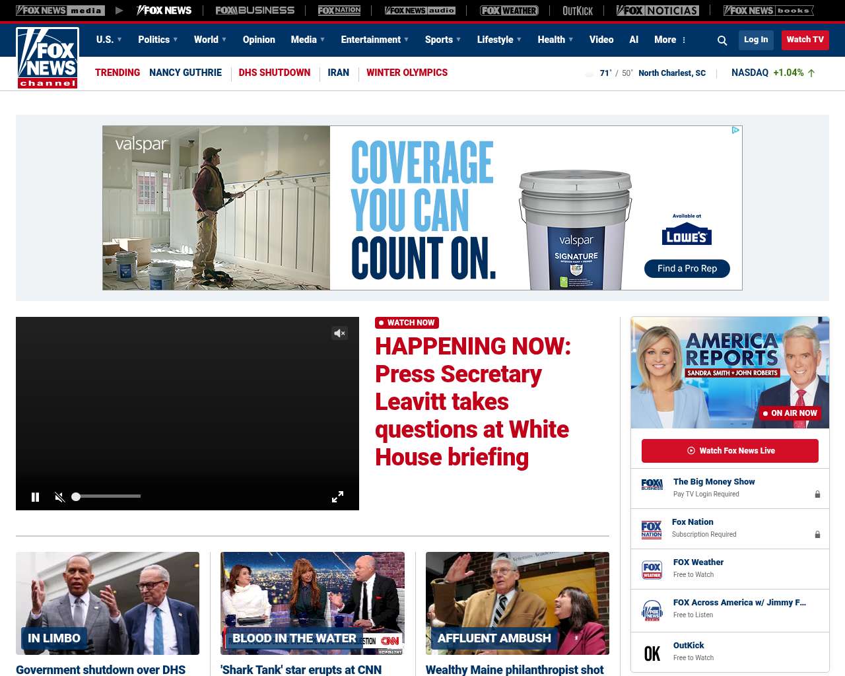Click the lock icon on Fox Nation row
Viewport: 845px width, 676px height.
[817, 535]
